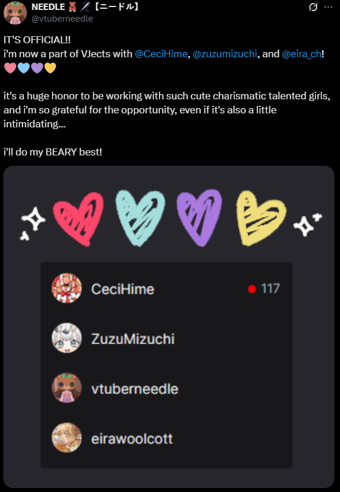The image size is (340, 492).
Task: Open the @CeciHime mention link
Action: (161, 54)
